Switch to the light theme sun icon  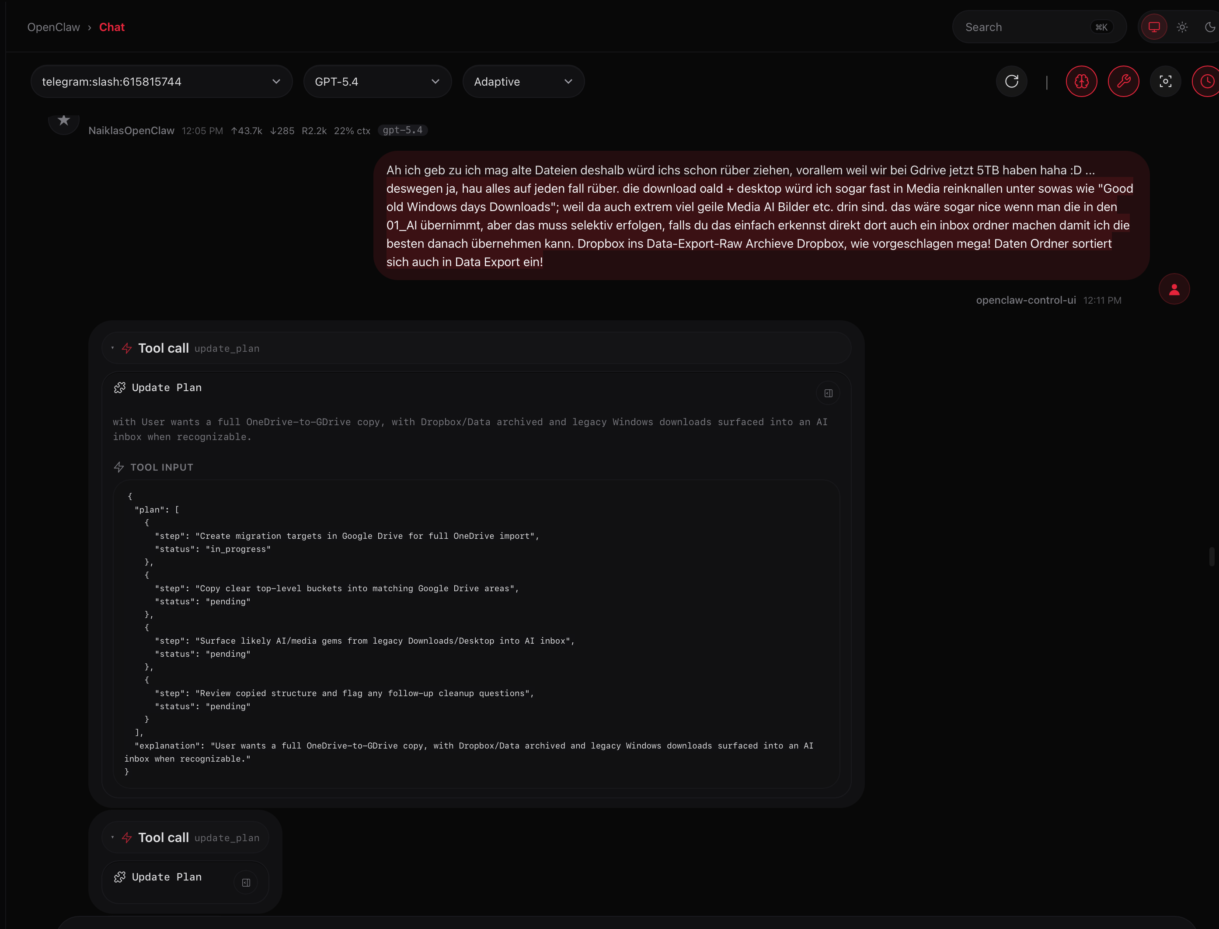click(x=1182, y=27)
